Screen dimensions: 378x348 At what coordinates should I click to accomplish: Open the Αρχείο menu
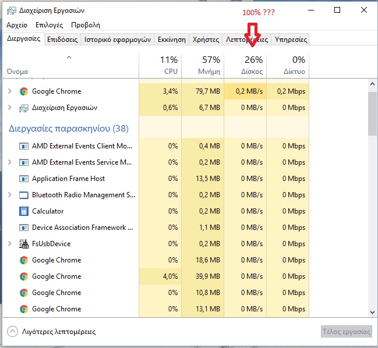(17, 25)
